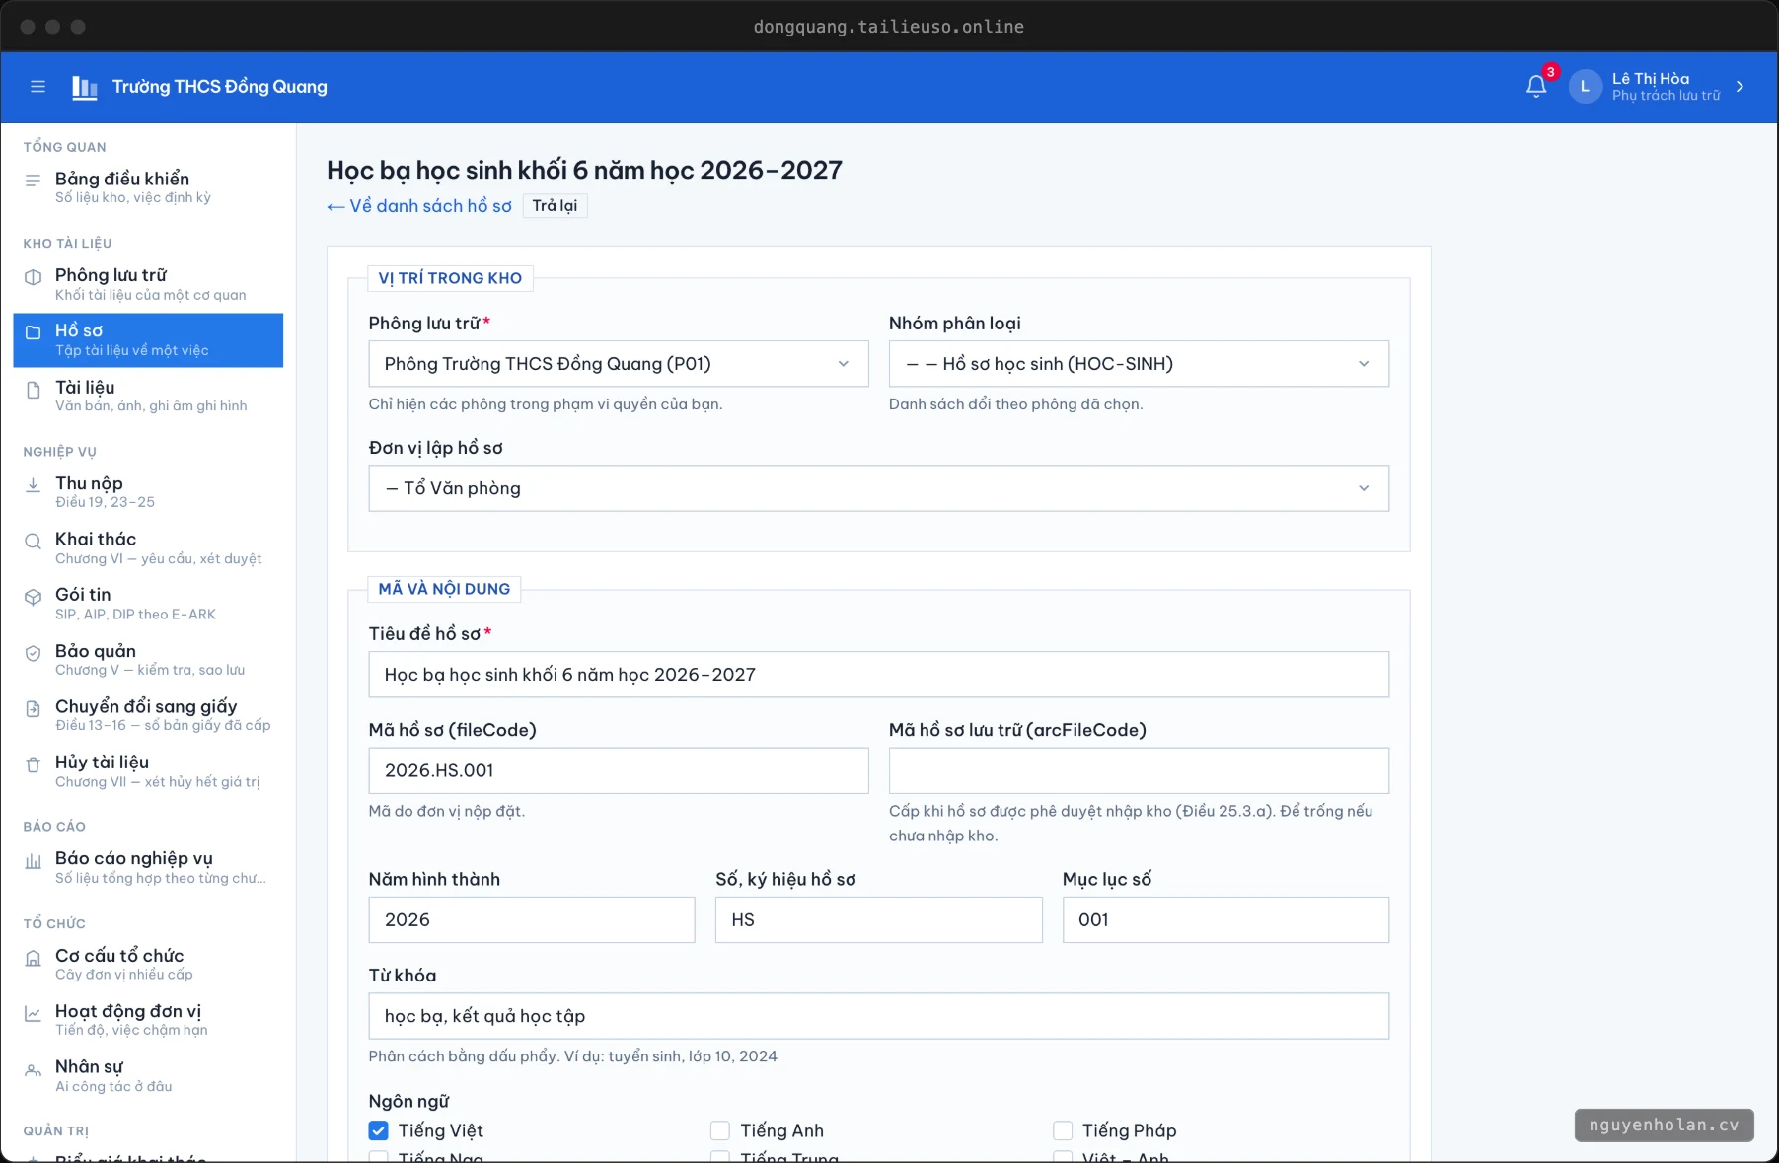Open the Nhóm phân loại dropdown
Image resolution: width=1779 pixels, height=1163 pixels.
(1139, 364)
